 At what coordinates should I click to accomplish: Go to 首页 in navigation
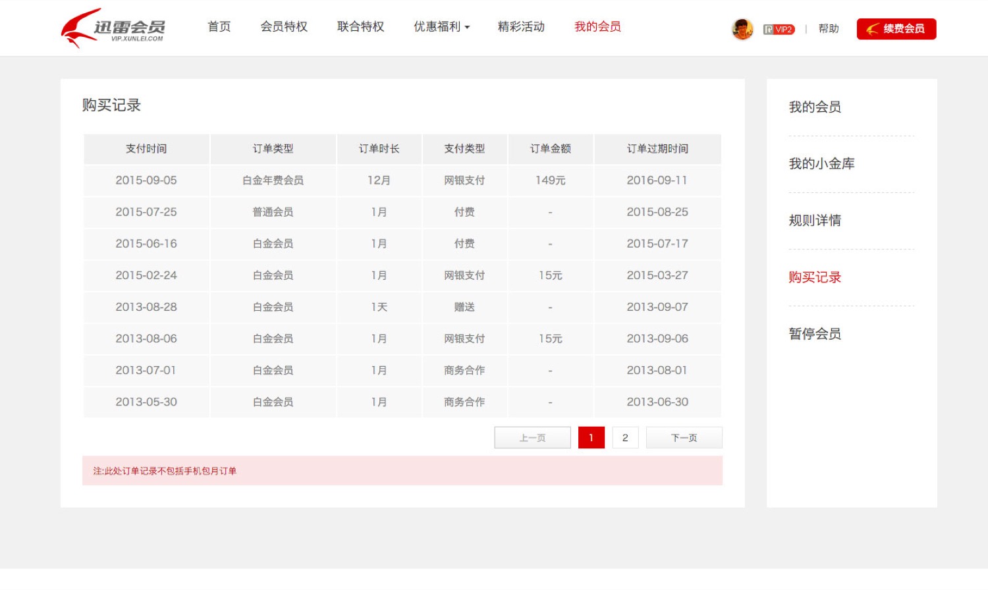point(219,27)
